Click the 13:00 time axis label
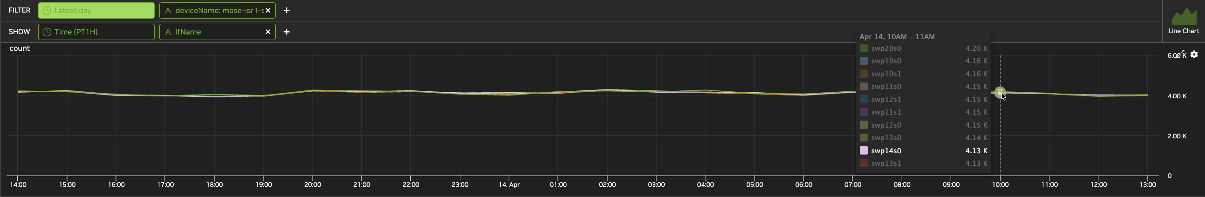The image size is (1205, 197). click(x=1147, y=185)
